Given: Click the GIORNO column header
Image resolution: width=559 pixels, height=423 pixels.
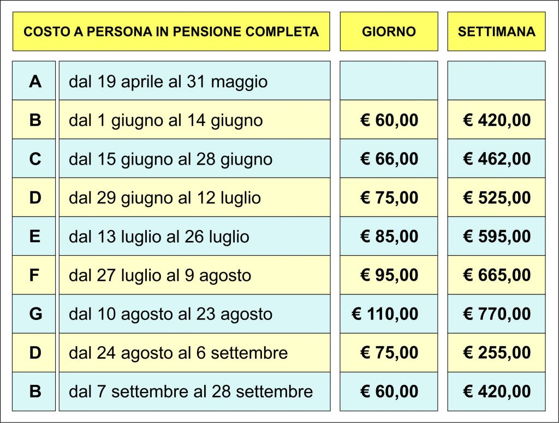Looking at the screenshot, I should 389,31.
